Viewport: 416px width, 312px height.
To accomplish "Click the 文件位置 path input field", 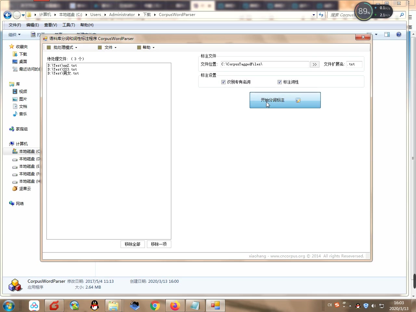I will [265, 64].
